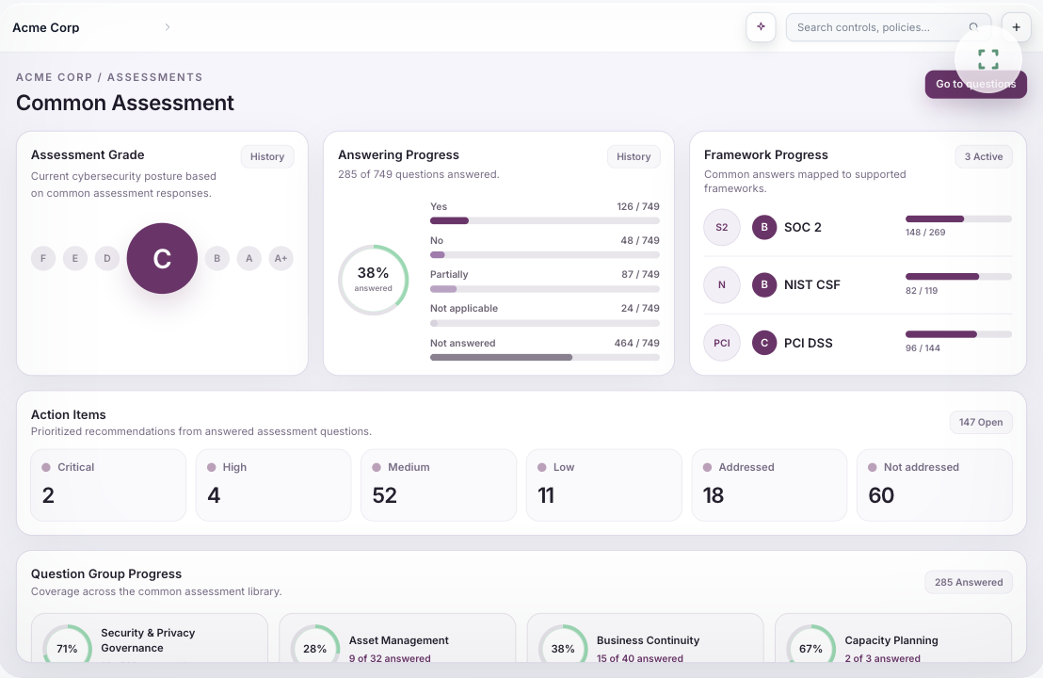Click the 147 Open badge

pyautogui.click(x=981, y=422)
